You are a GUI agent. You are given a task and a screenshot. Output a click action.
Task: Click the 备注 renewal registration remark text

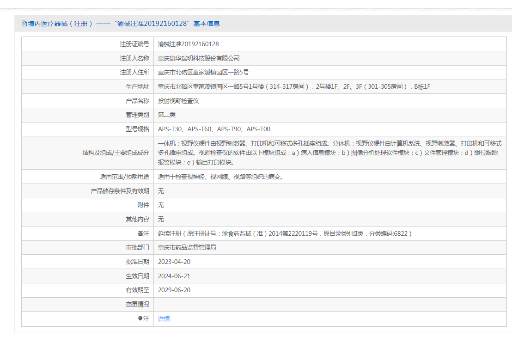click(x=285, y=234)
